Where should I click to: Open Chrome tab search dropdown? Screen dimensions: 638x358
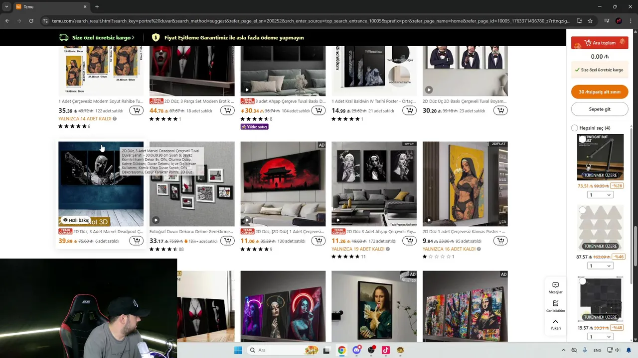pyautogui.click(x=7, y=6)
